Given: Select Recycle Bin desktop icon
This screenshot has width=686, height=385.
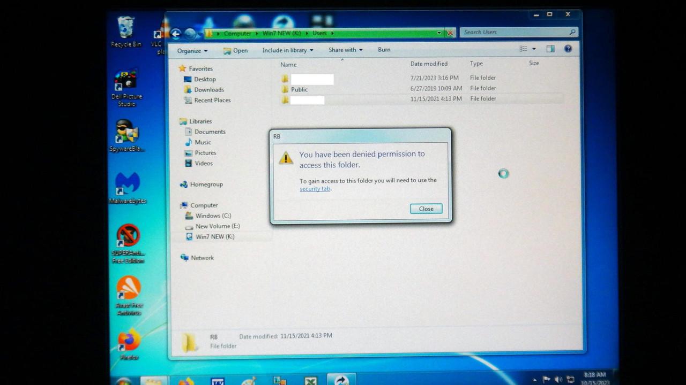Looking at the screenshot, I should 126,32.
